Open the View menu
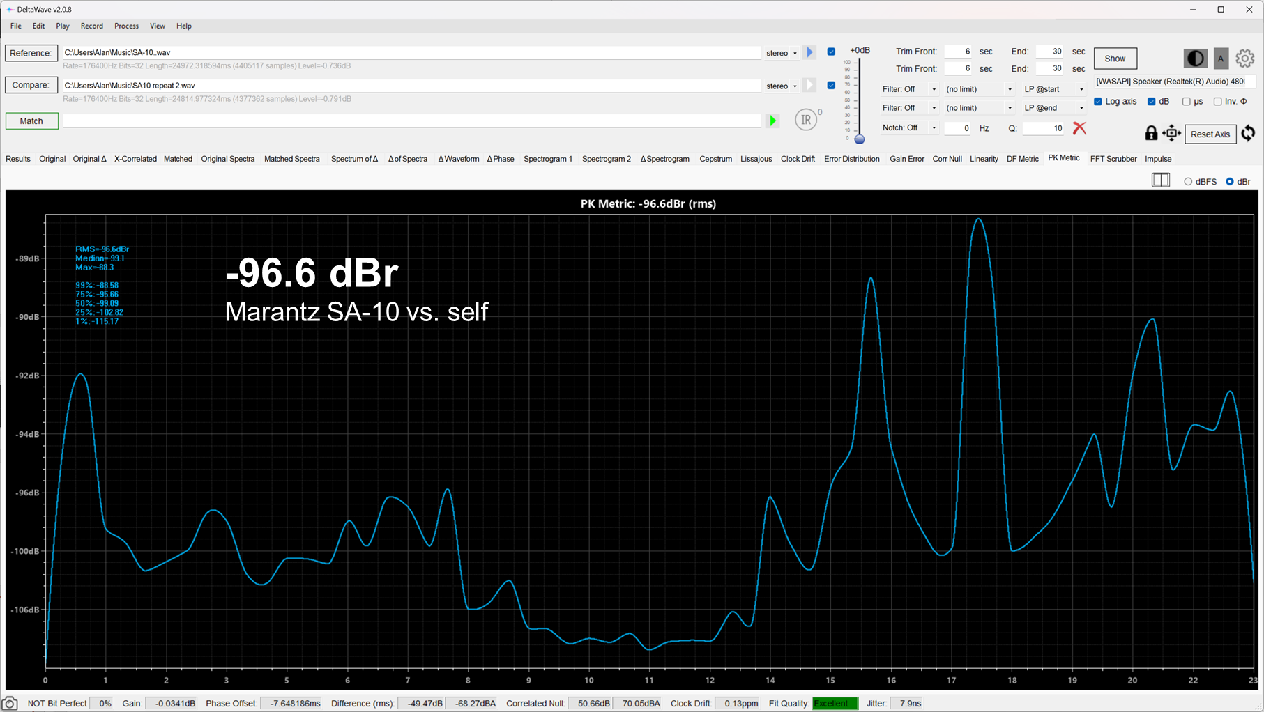The height and width of the screenshot is (712, 1264). [158, 26]
